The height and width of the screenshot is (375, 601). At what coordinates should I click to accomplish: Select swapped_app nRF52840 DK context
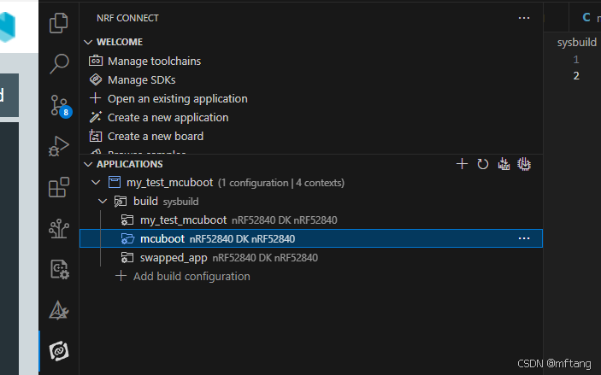[x=311, y=257]
